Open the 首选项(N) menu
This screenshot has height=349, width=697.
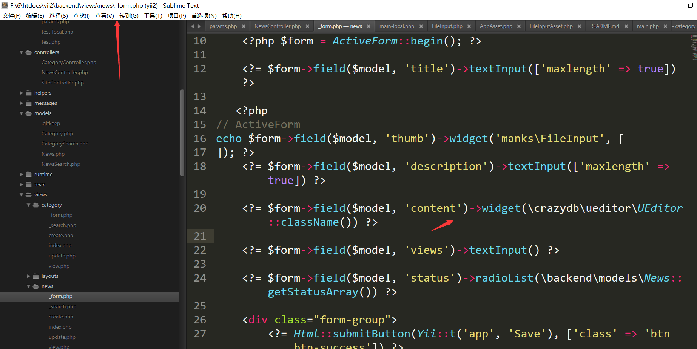204,15
